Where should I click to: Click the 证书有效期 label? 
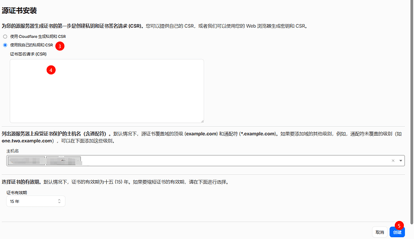17,193
